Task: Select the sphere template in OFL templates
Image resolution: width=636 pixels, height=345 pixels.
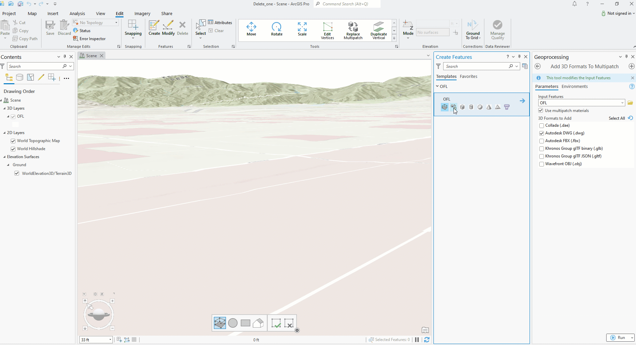Action: 480,107
